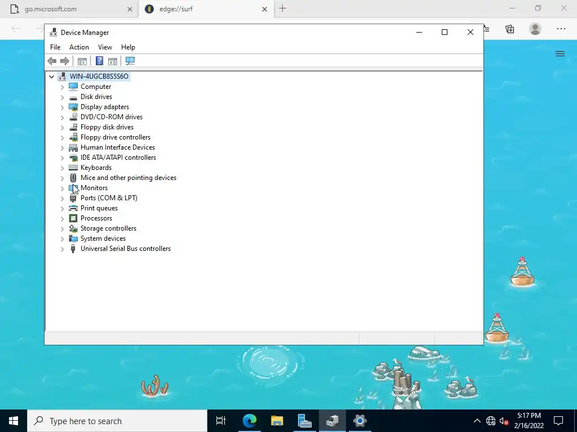Switch to the edge://surf browser tab
The image size is (577, 432).
pyautogui.click(x=206, y=9)
